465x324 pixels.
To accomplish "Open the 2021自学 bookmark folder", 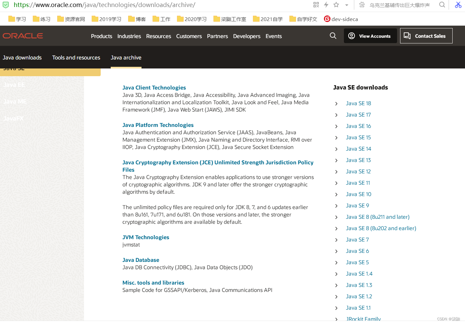I will (x=268, y=19).
